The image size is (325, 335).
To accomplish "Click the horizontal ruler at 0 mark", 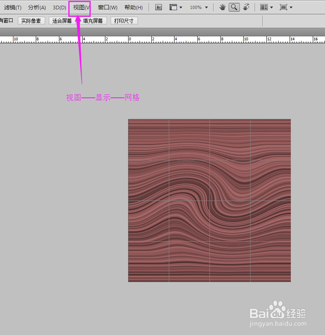I will coord(129,40).
